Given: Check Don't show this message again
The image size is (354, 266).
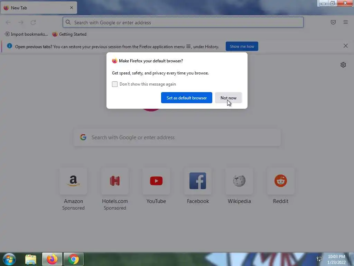Looking at the screenshot, I should click(x=115, y=84).
